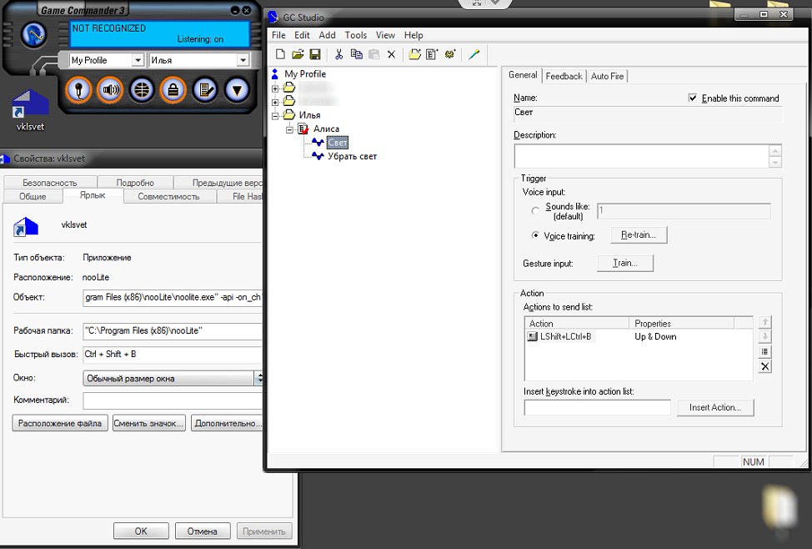Viewport: 812px width, 549px height.
Task: Click the microphone button in Game Commander
Action: pos(78,90)
